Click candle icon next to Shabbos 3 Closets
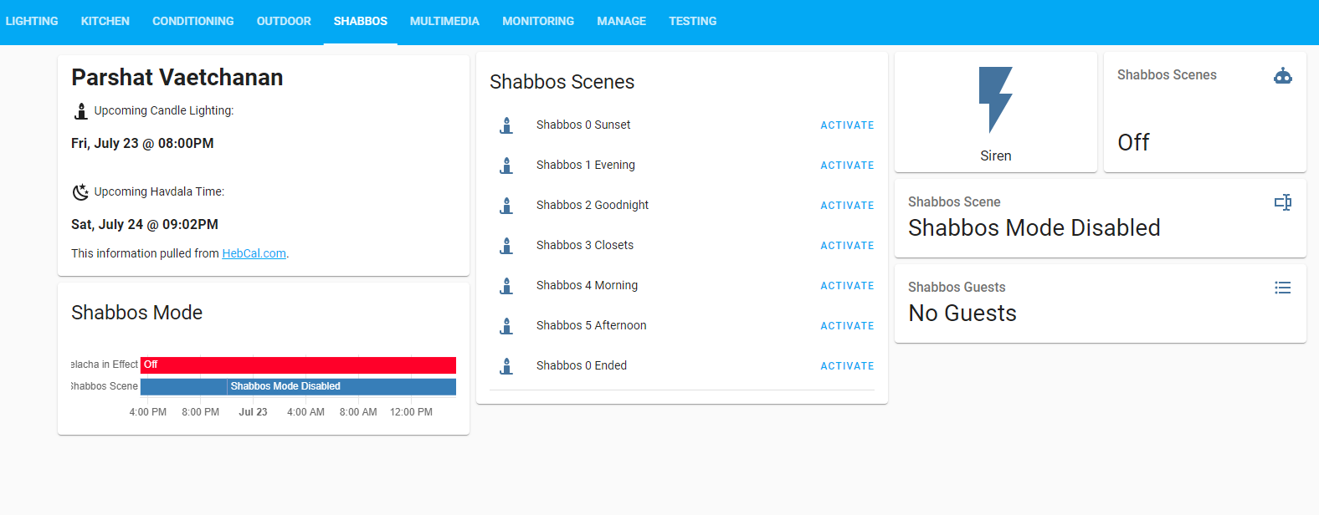The height and width of the screenshot is (515, 1319). [x=506, y=246]
